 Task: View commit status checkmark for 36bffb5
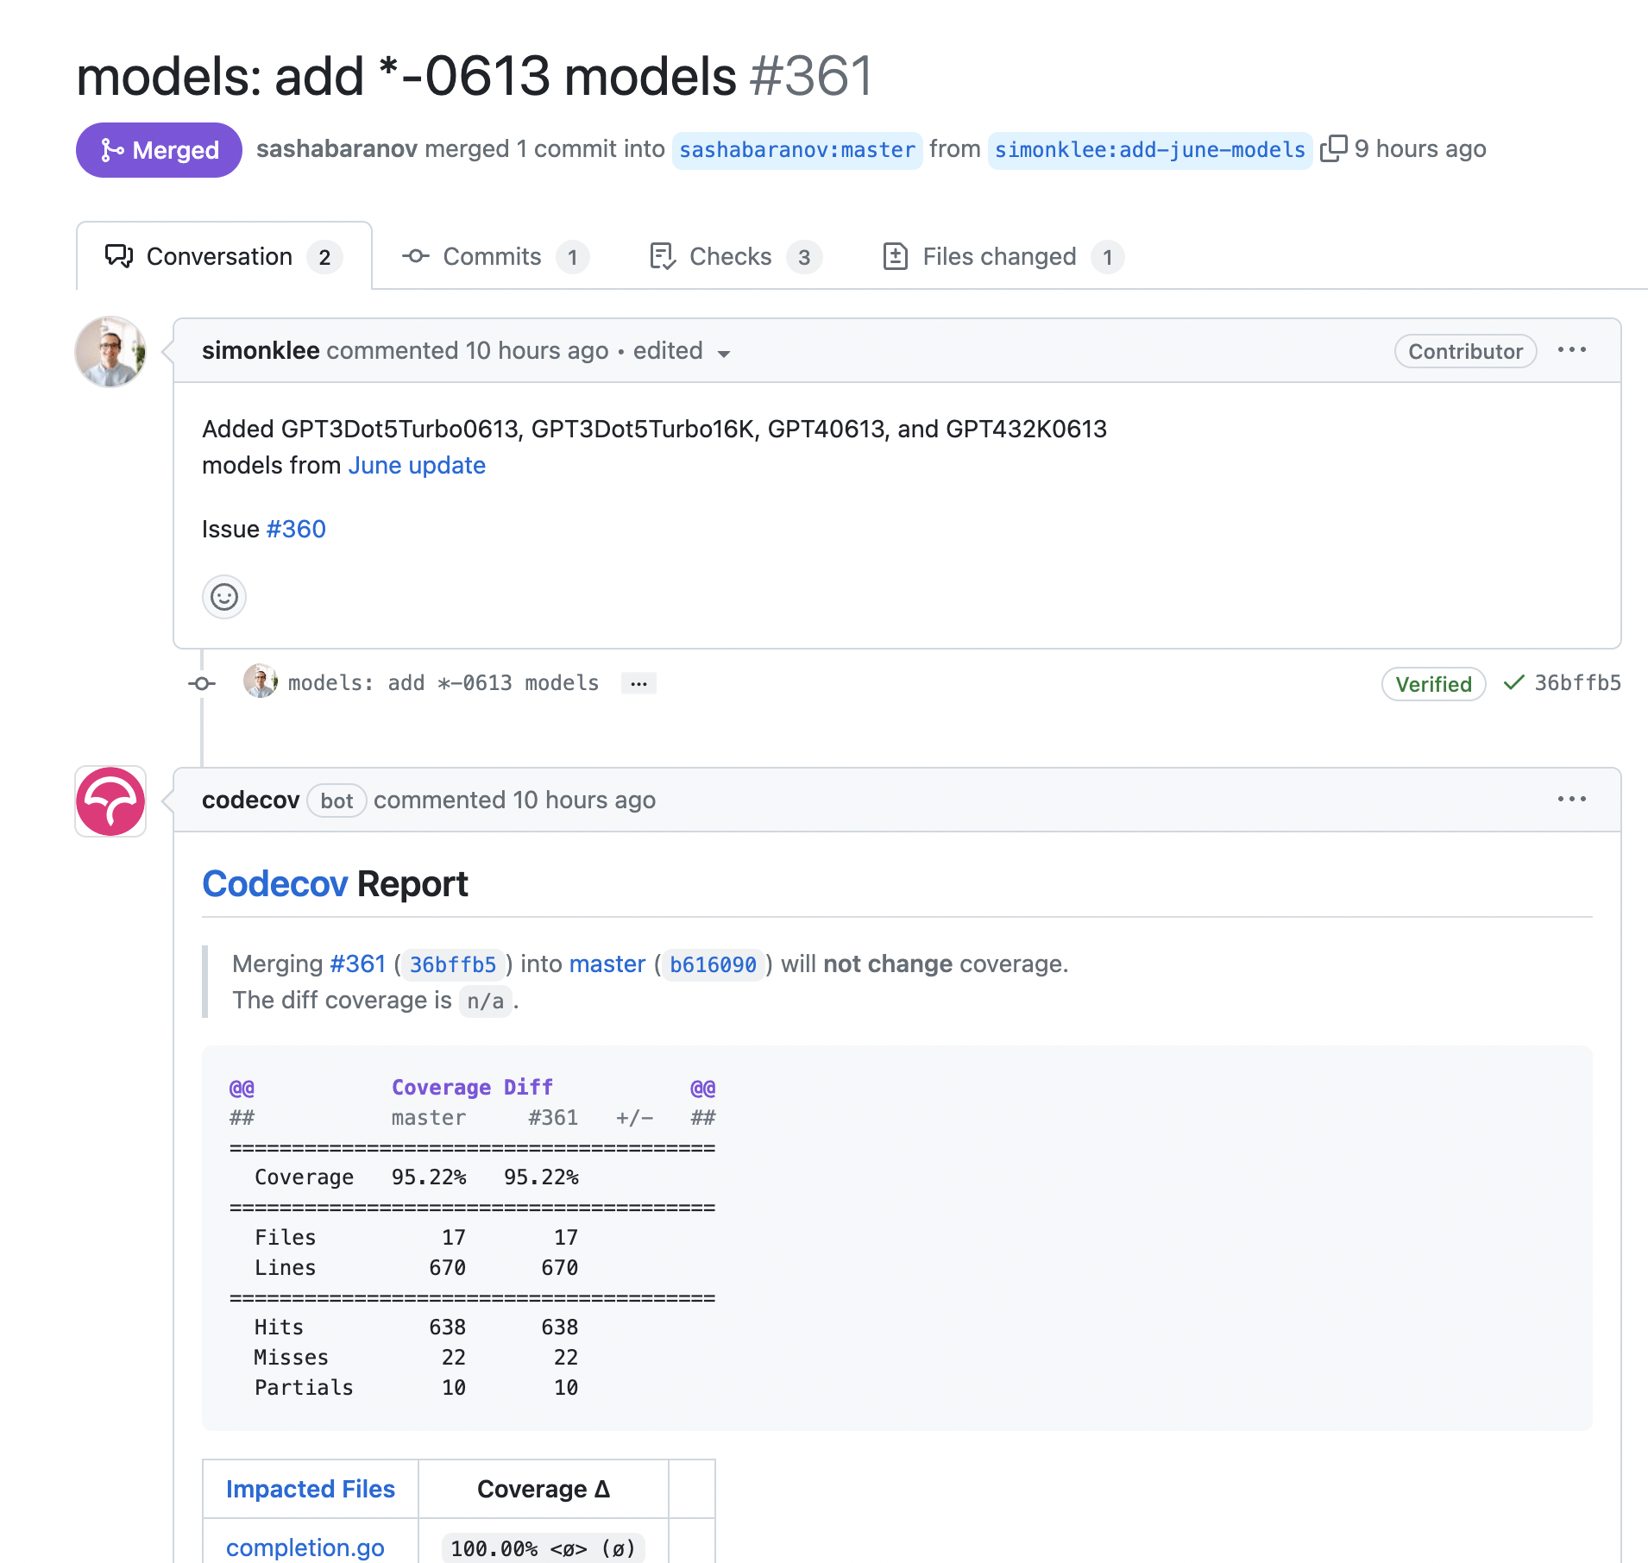pyautogui.click(x=1514, y=683)
